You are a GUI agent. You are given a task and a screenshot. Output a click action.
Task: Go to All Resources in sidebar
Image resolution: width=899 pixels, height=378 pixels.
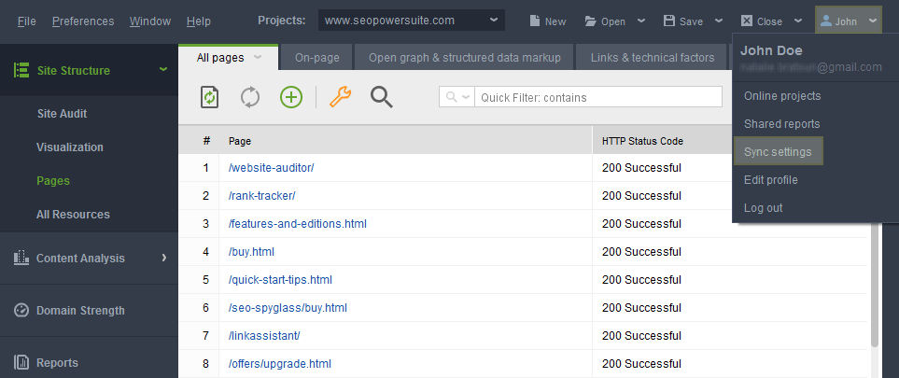[73, 214]
